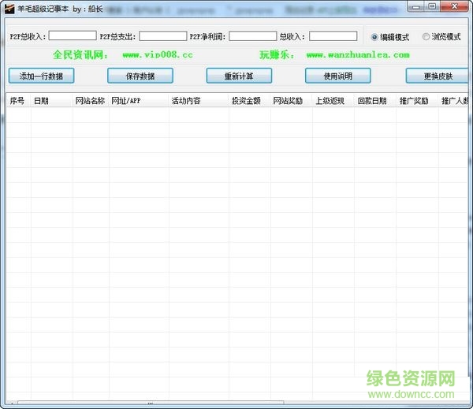
Task: Click the 推广奖励 column header
Action: point(418,100)
